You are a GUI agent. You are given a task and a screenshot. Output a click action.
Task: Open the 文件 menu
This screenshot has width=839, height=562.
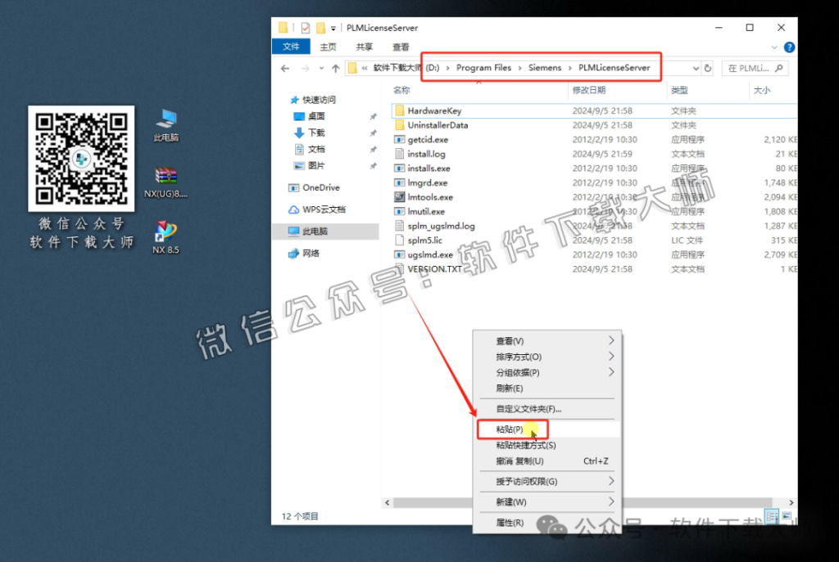(x=291, y=47)
